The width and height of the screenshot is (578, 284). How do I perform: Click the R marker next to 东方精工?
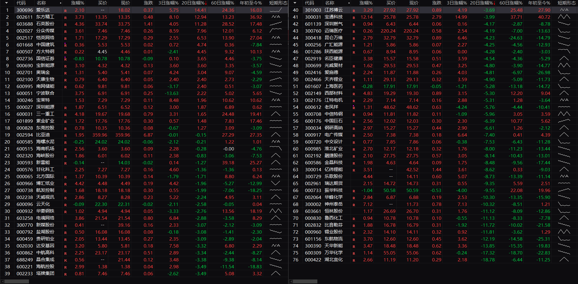coord(65,18)
